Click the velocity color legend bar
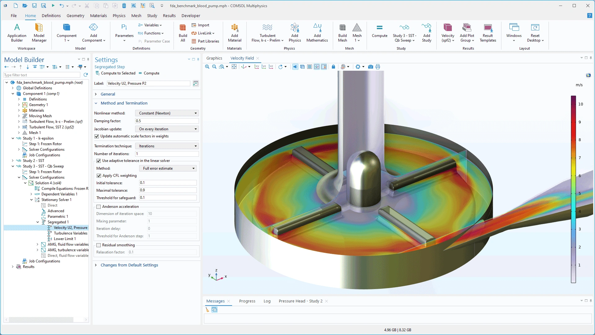The image size is (595, 335). point(573,189)
